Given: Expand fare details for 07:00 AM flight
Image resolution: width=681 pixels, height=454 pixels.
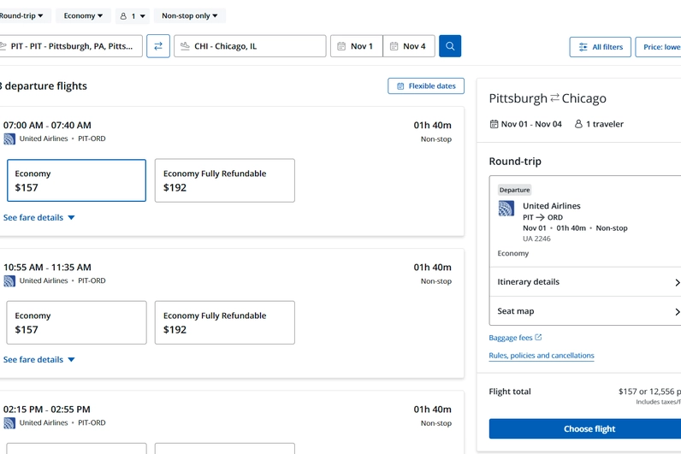Looking at the screenshot, I should pos(39,217).
